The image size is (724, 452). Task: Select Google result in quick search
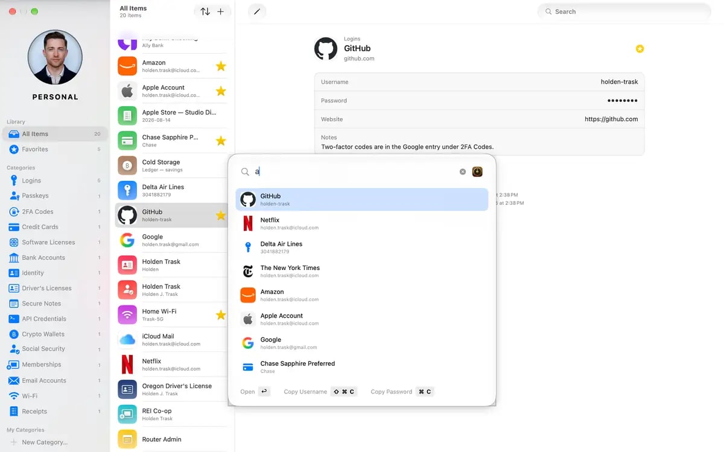(362, 343)
